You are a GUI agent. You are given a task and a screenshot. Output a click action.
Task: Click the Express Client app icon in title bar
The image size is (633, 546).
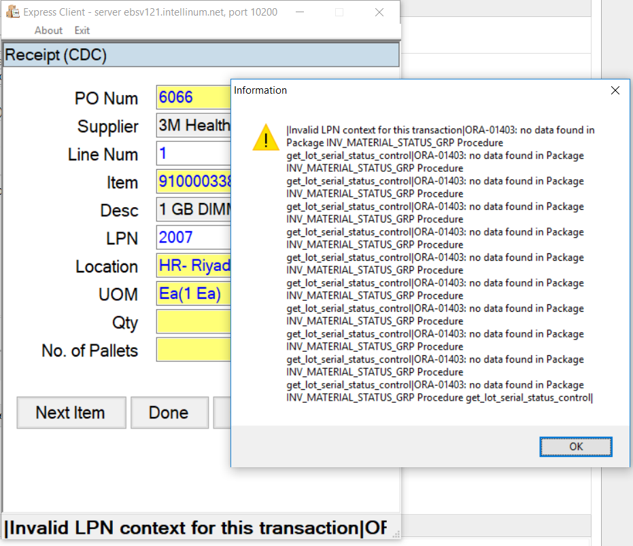12,12
